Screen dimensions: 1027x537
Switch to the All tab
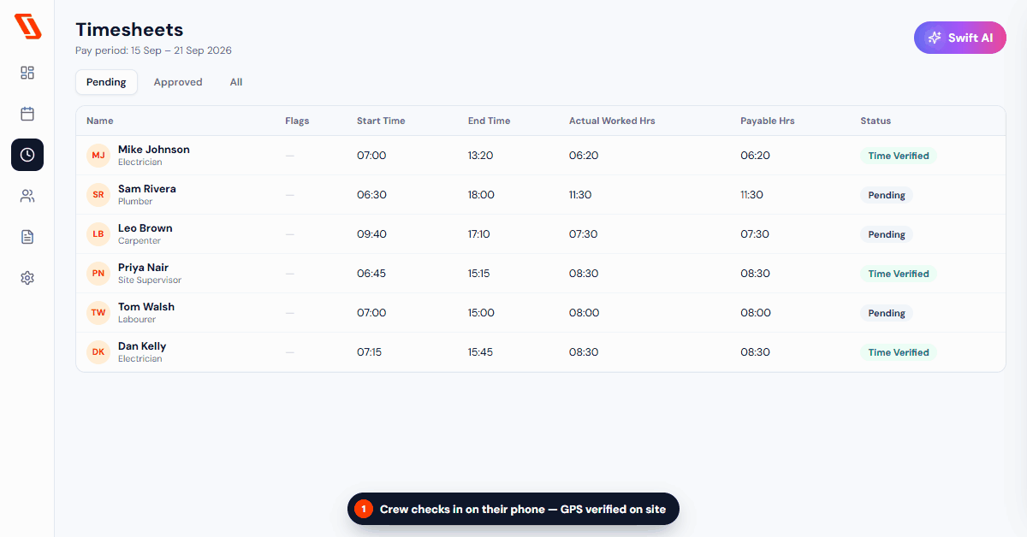click(x=236, y=82)
